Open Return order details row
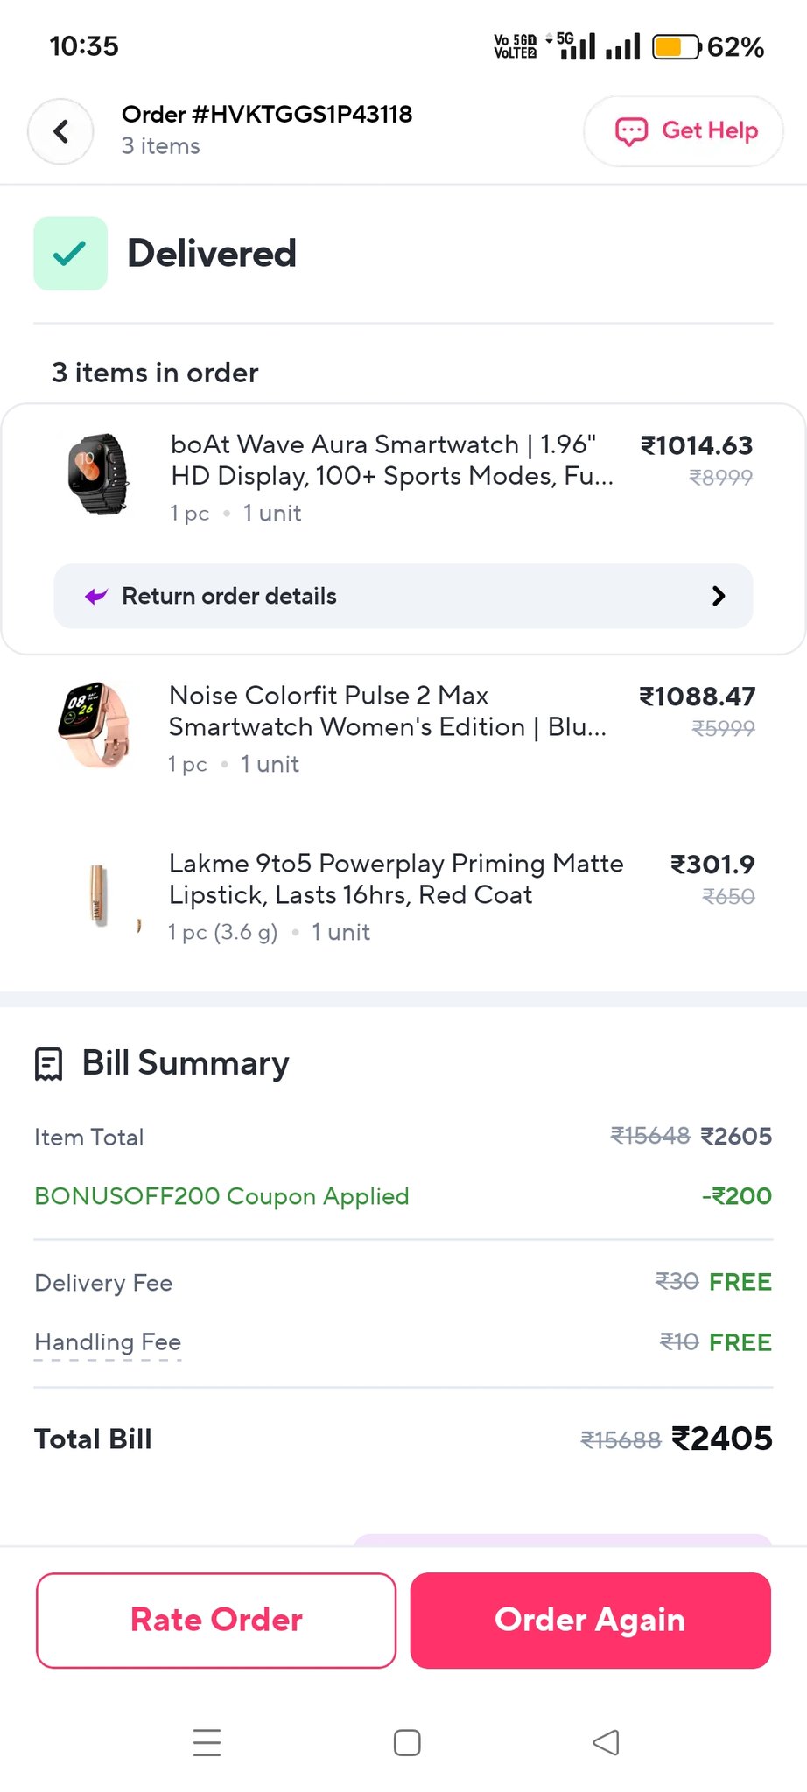This screenshot has width=807, height=1792. coord(403,597)
